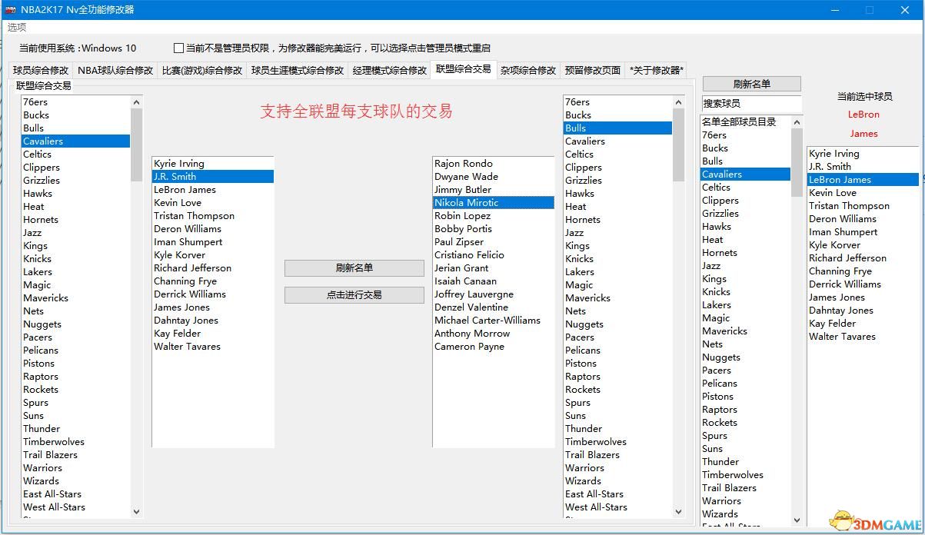The height and width of the screenshot is (535, 925).
Task: Switch to the 球员综合修改 tab
Action: (41, 70)
